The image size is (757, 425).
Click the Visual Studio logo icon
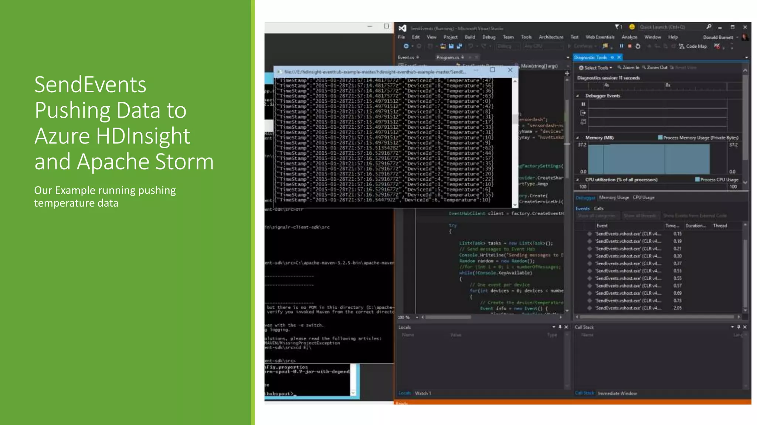pyautogui.click(x=402, y=28)
